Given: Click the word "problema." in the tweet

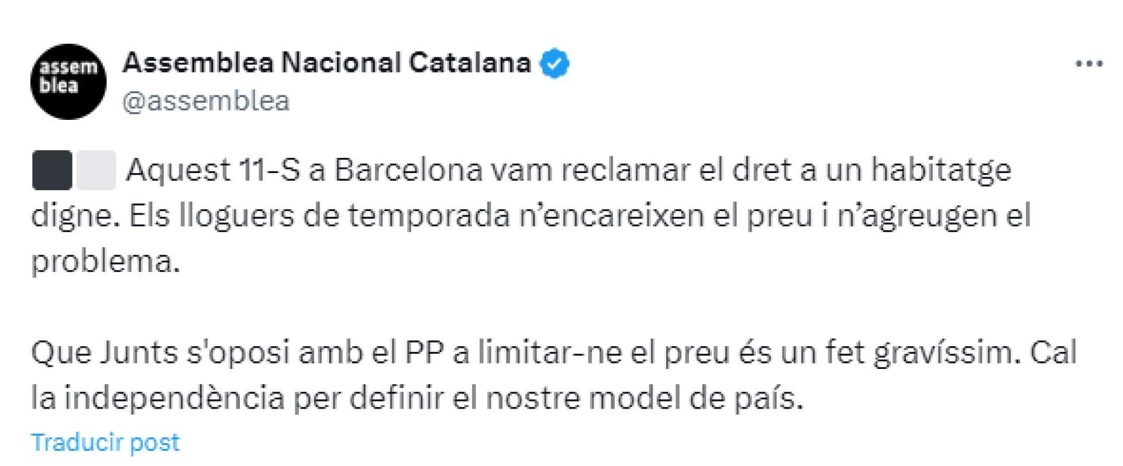Looking at the screenshot, I should 105,261.
